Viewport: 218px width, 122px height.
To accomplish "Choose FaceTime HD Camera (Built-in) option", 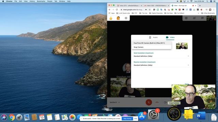I will pyautogui.click(x=152, y=43).
